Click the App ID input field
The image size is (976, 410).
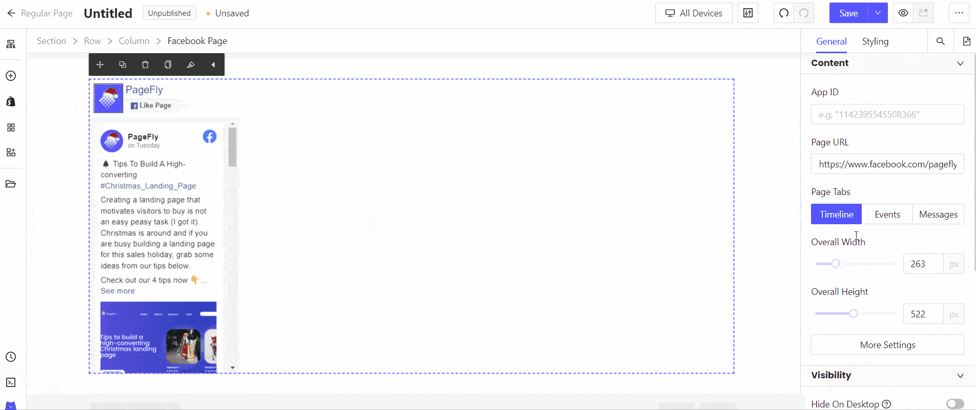point(887,114)
